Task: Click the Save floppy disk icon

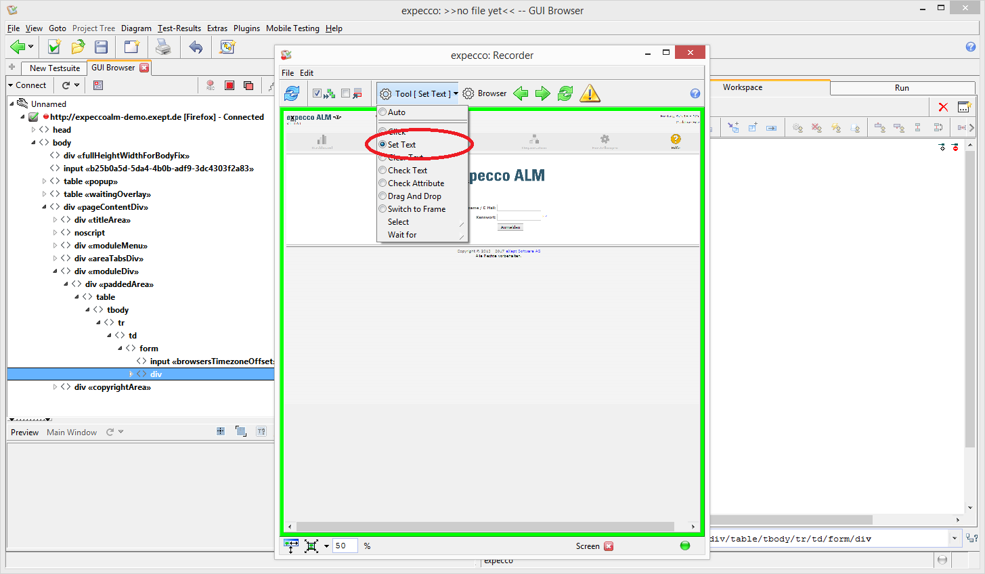Action: [102, 47]
